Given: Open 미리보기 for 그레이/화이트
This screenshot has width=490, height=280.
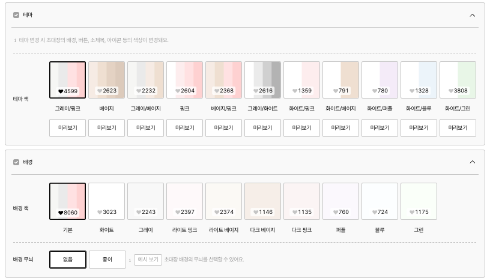Looking at the screenshot, I should (263, 128).
